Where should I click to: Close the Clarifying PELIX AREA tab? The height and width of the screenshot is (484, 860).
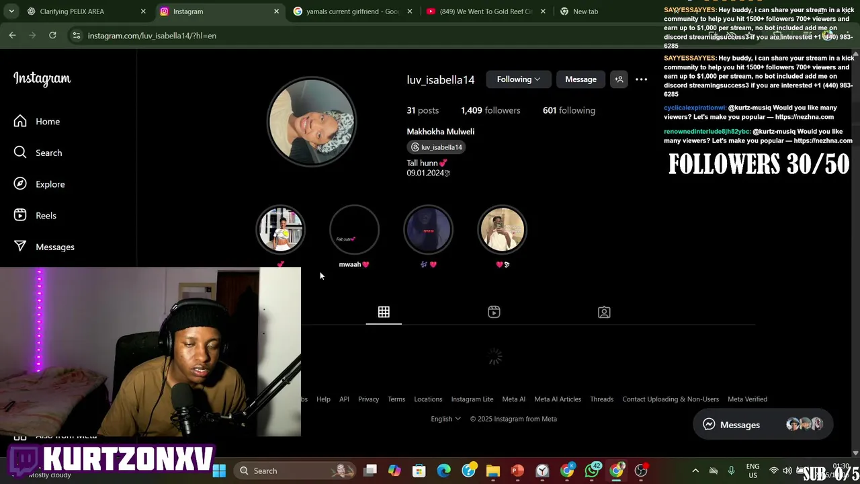[x=143, y=11]
